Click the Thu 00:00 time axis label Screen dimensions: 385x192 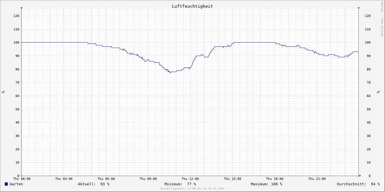click(x=21, y=179)
